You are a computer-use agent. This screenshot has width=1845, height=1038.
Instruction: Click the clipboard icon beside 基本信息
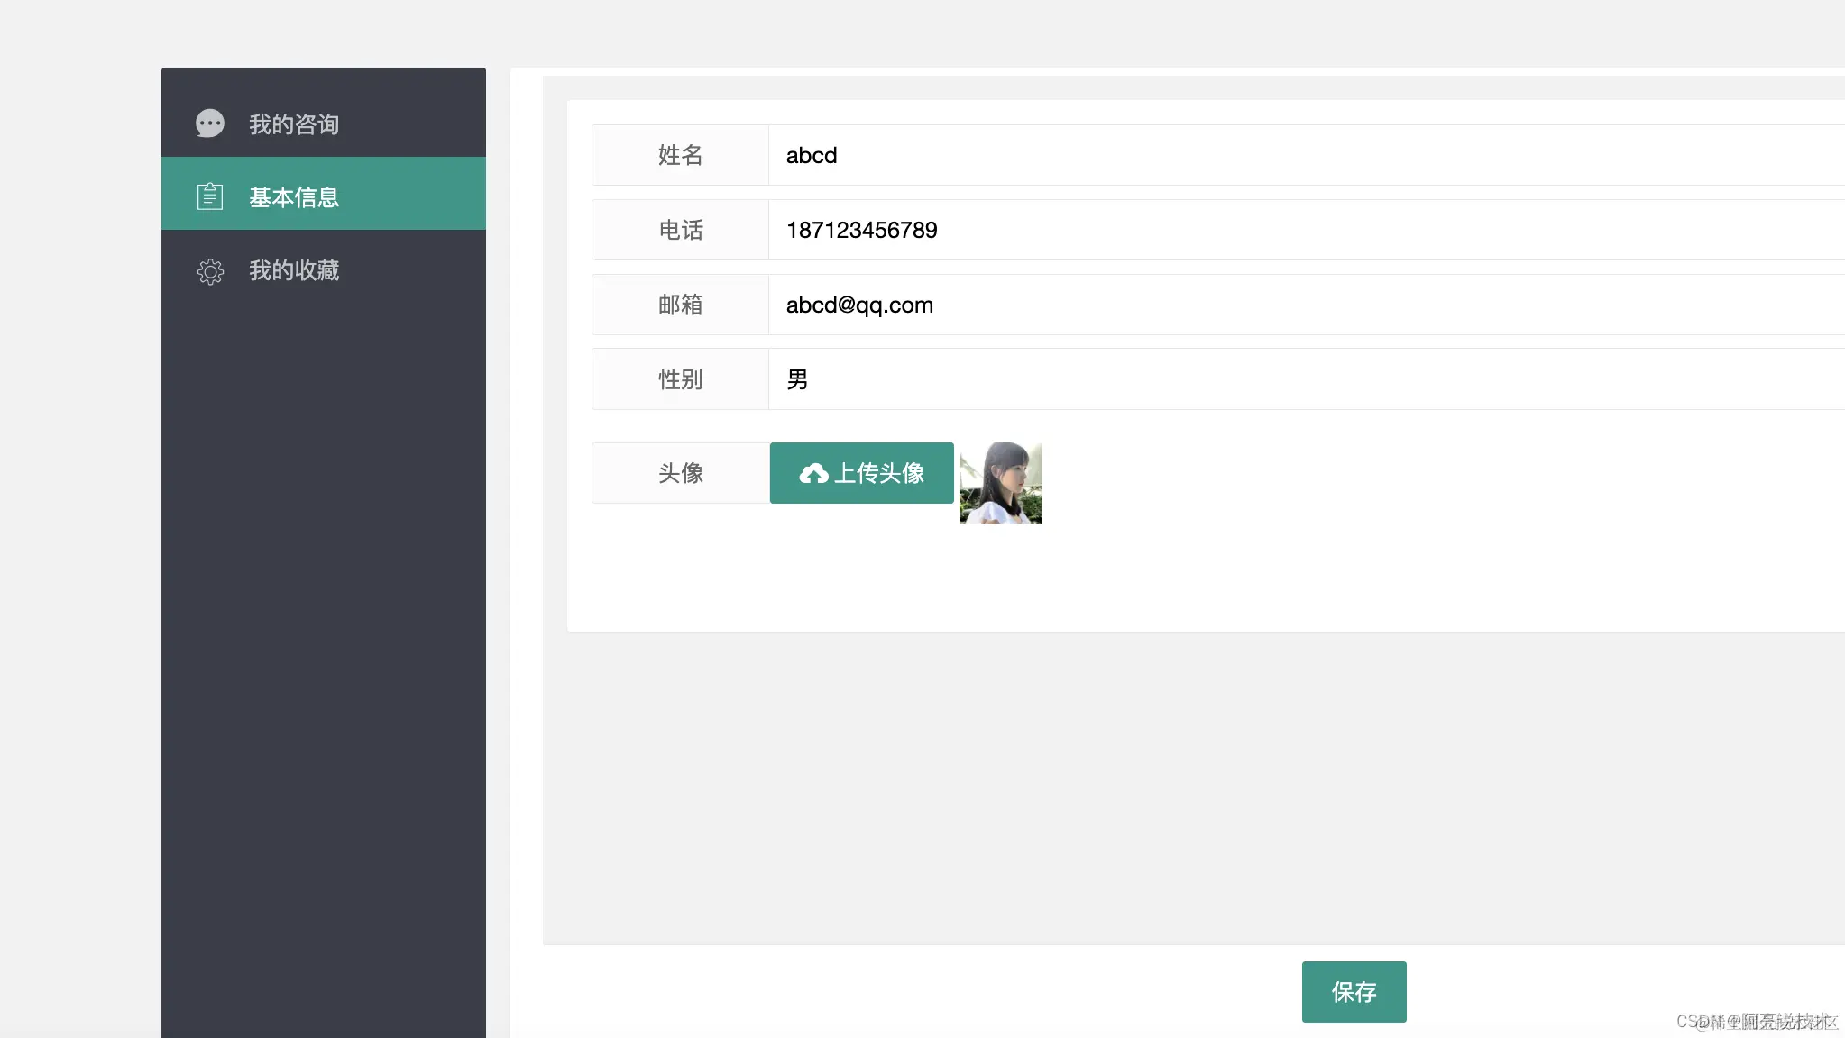point(210,196)
